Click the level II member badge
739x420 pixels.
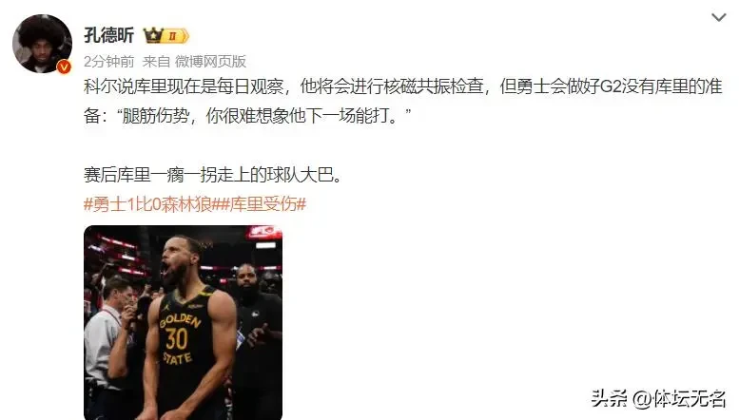tap(176, 36)
